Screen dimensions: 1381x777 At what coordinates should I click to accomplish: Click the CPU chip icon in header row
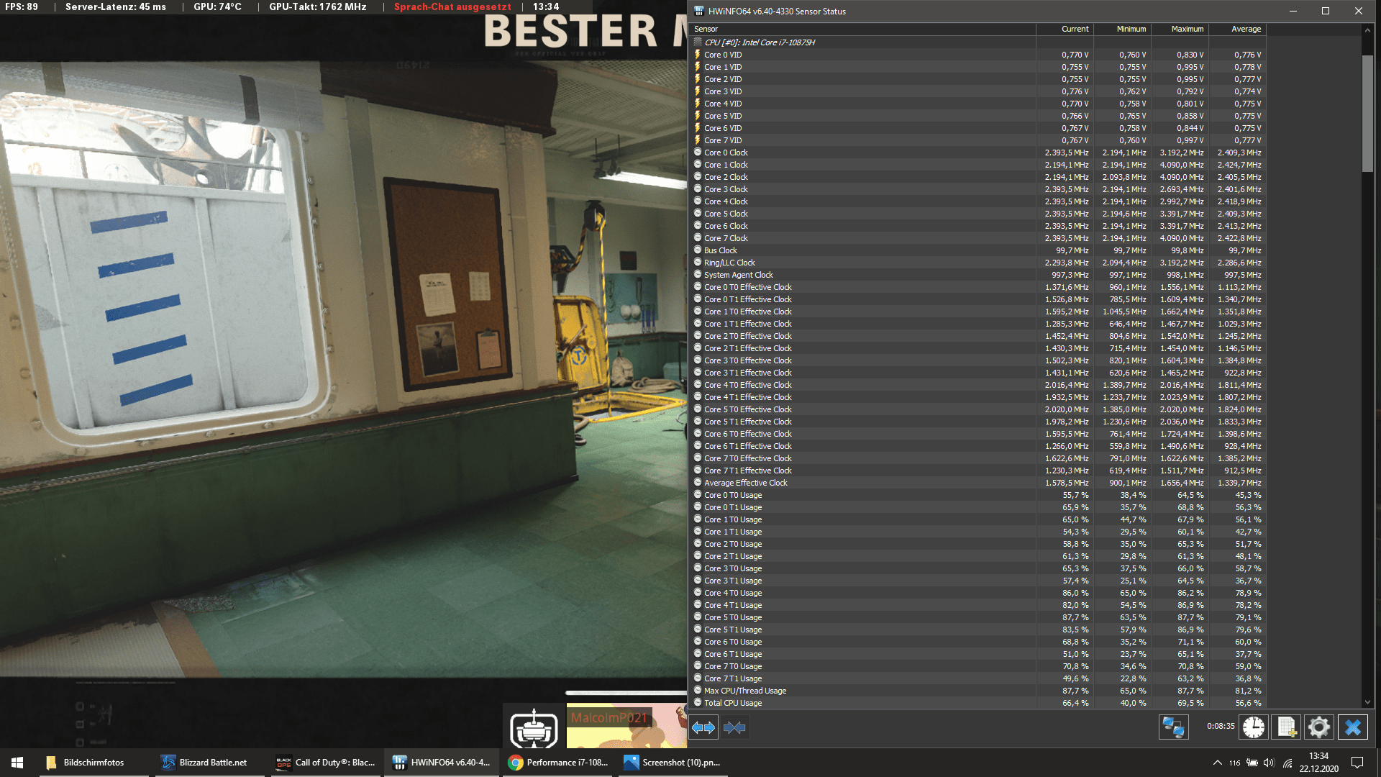point(698,42)
